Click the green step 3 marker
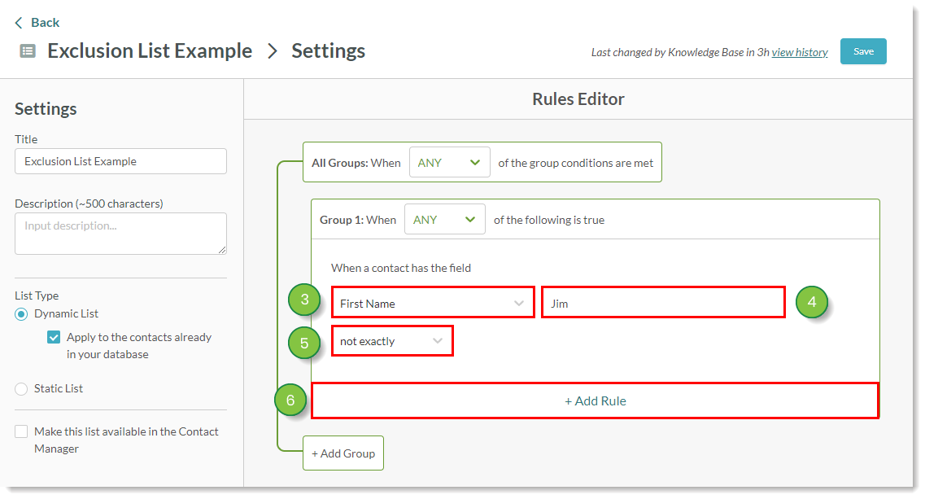 [x=304, y=300]
